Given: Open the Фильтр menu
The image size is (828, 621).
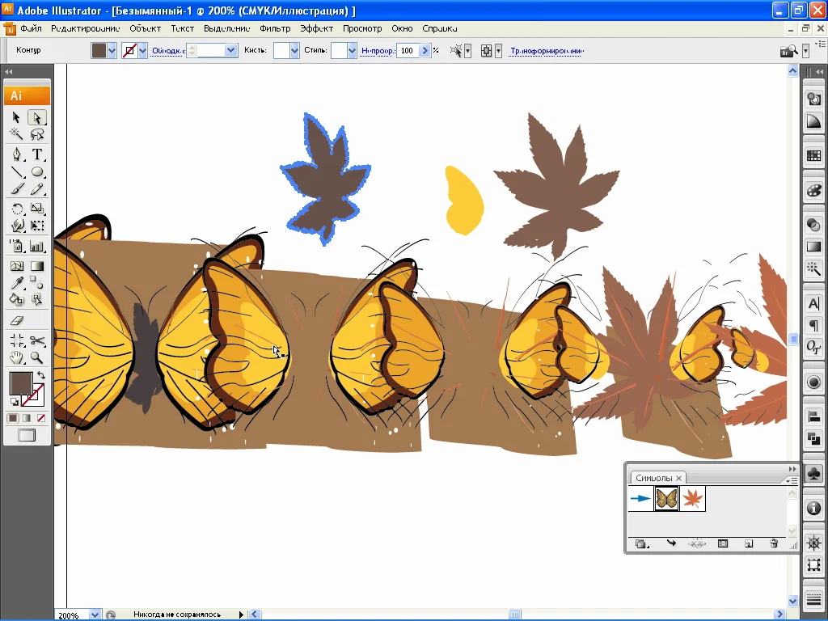Looking at the screenshot, I should tap(275, 28).
